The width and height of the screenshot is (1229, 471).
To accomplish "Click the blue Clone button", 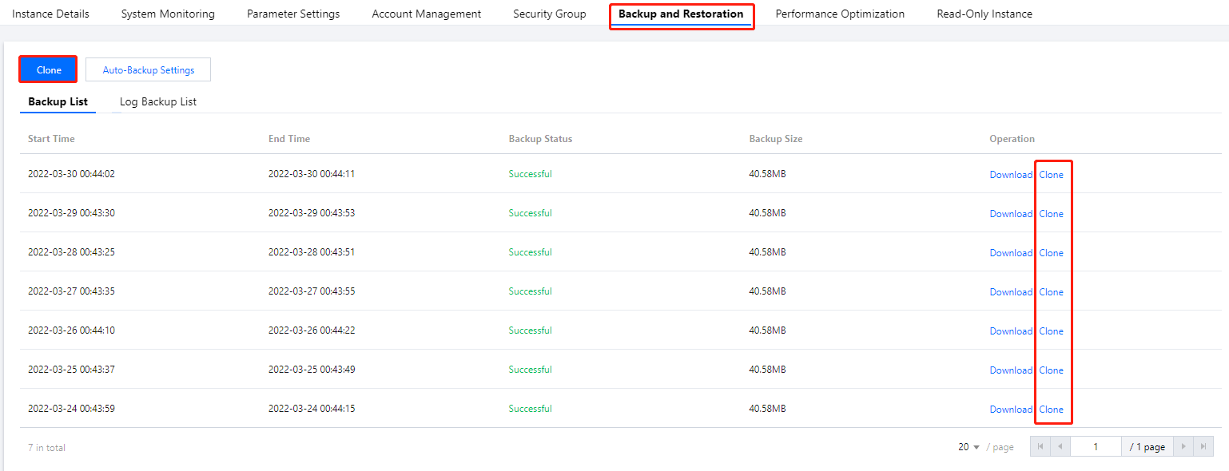I will [x=49, y=69].
